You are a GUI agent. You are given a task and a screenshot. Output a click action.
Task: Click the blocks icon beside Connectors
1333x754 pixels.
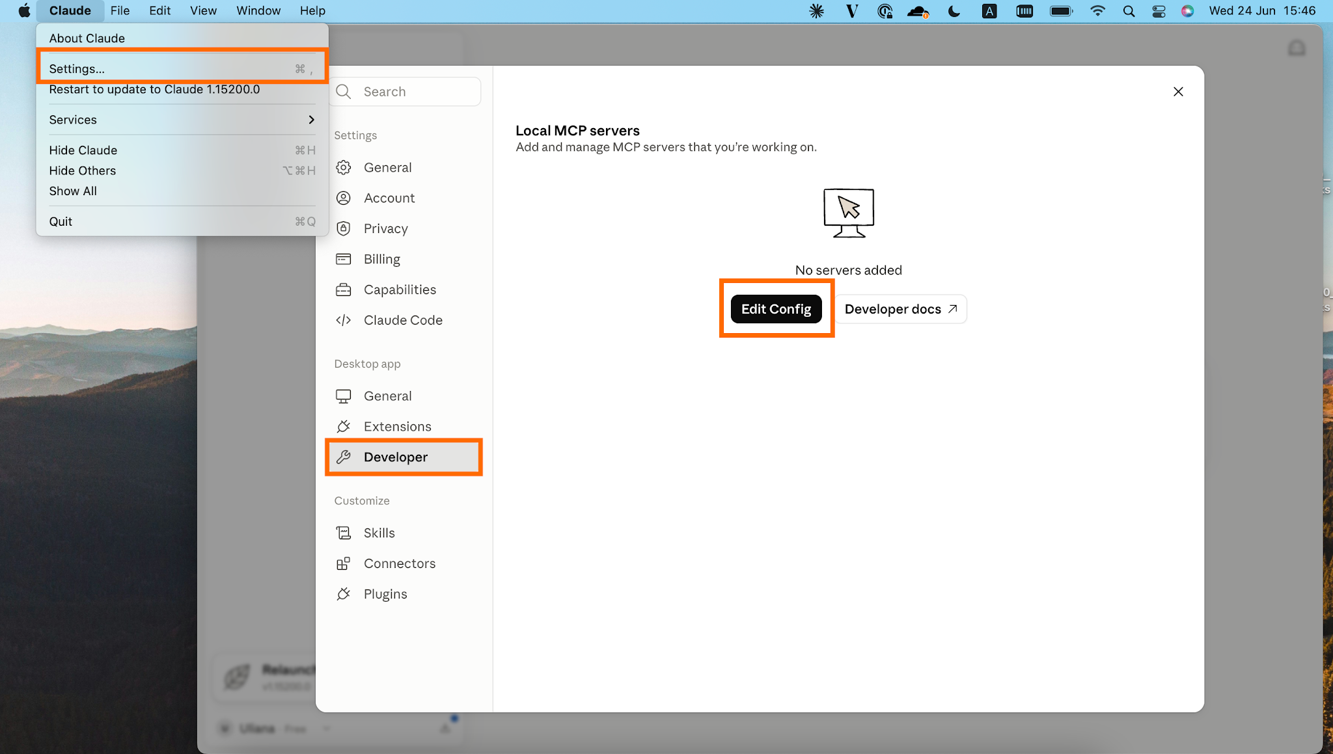(343, 563)
